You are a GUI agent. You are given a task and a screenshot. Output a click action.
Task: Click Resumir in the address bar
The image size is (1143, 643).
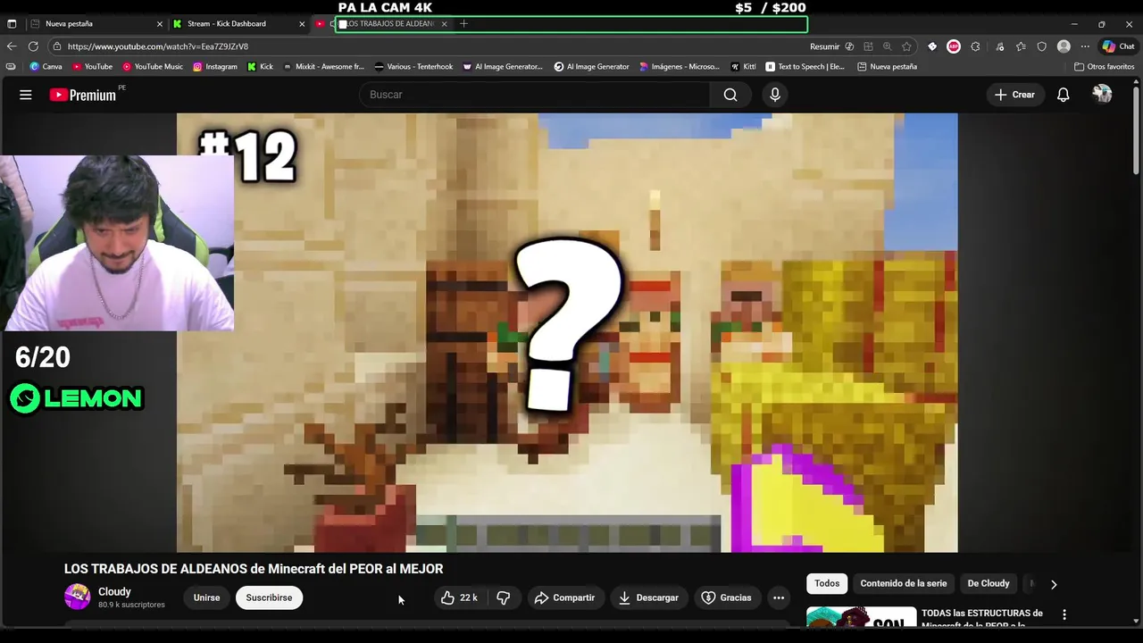coord(825,46)
